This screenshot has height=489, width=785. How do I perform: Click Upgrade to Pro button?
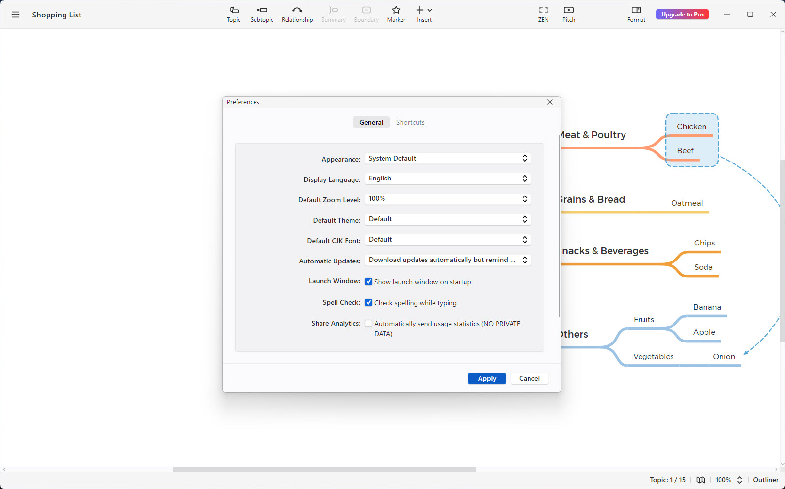pos(682,15)
